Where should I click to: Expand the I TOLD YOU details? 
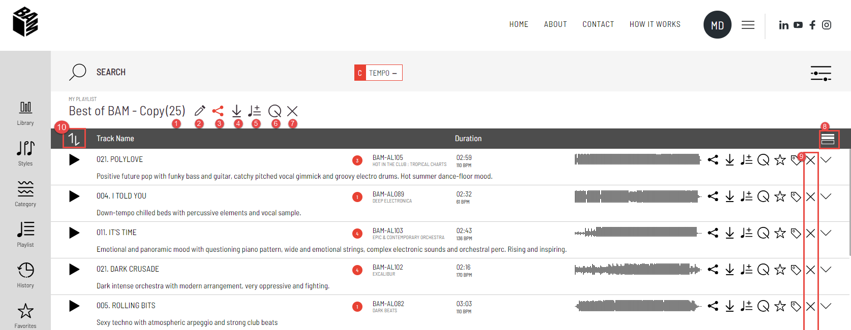pyautogui.click(x=826, y=196)
